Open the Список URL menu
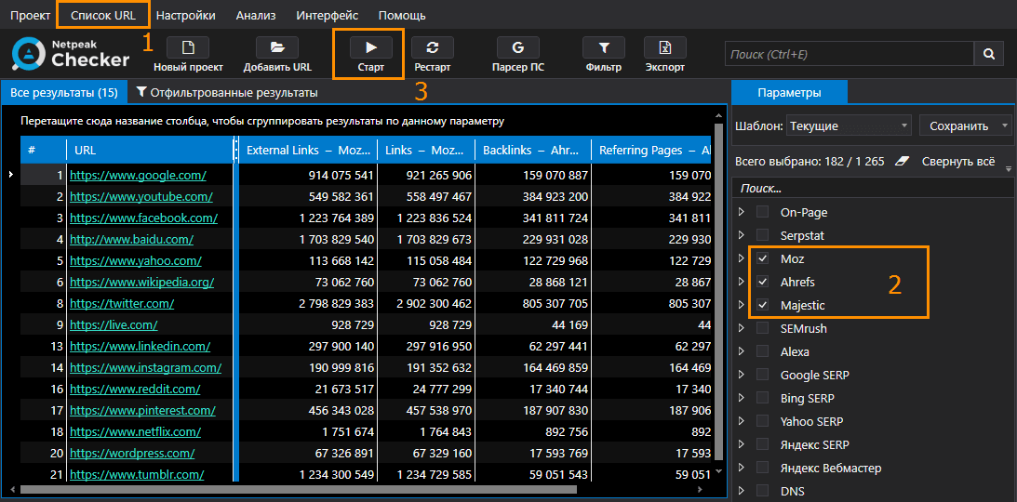The image size is (1017, 502). [x=103, y=15]
